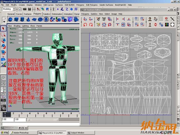The height and width of the screenshot is (135, 180).
Task: Create polygon sphere from shelf
Action: pyautogui.click(x=10, y=19)
